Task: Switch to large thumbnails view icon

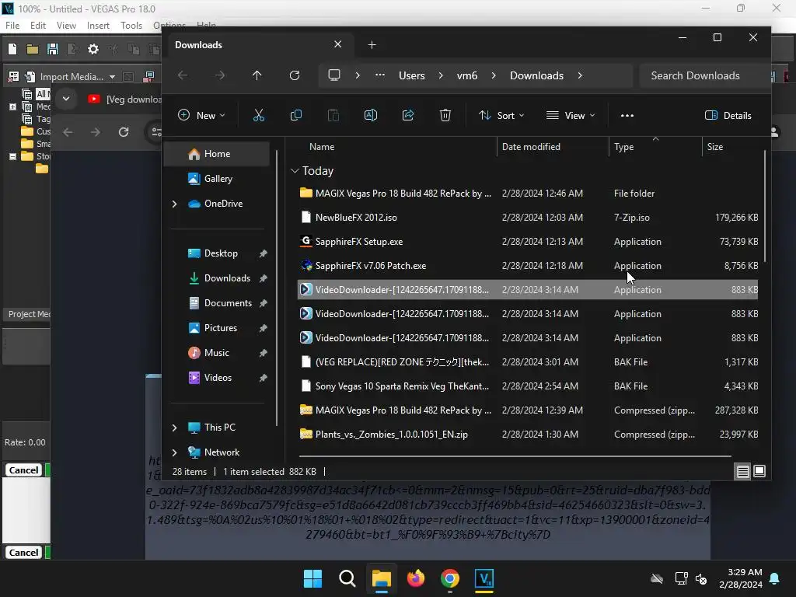Action: pyautogui.click(x=759, y=472)
